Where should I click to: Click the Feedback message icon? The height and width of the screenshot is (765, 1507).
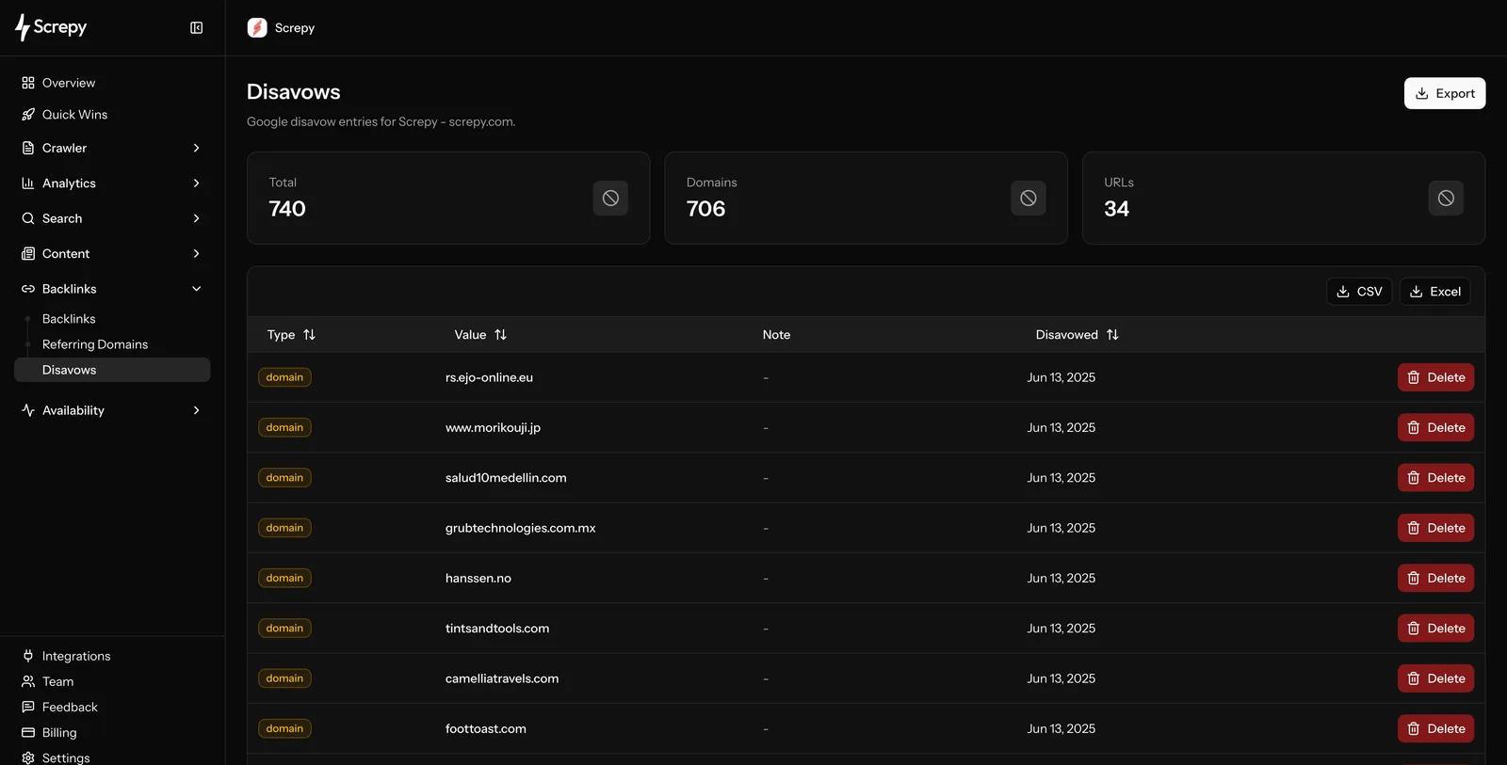point(28,707)
